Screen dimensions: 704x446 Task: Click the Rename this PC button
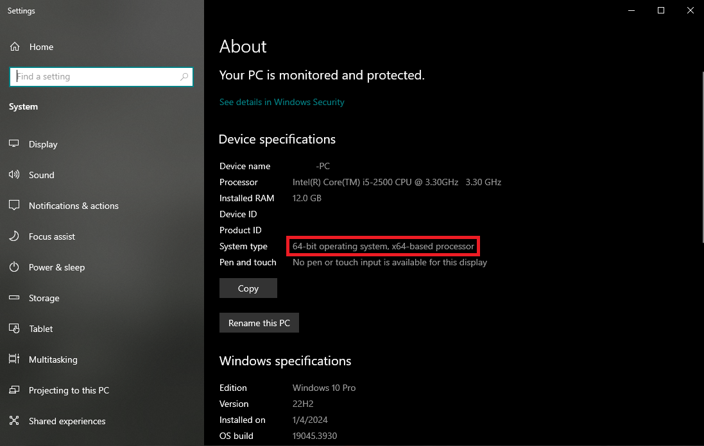click(259, 323)
